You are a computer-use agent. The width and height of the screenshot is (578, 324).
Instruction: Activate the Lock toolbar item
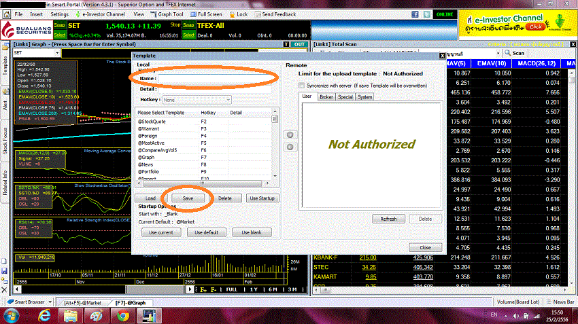[x=239, y=14]
